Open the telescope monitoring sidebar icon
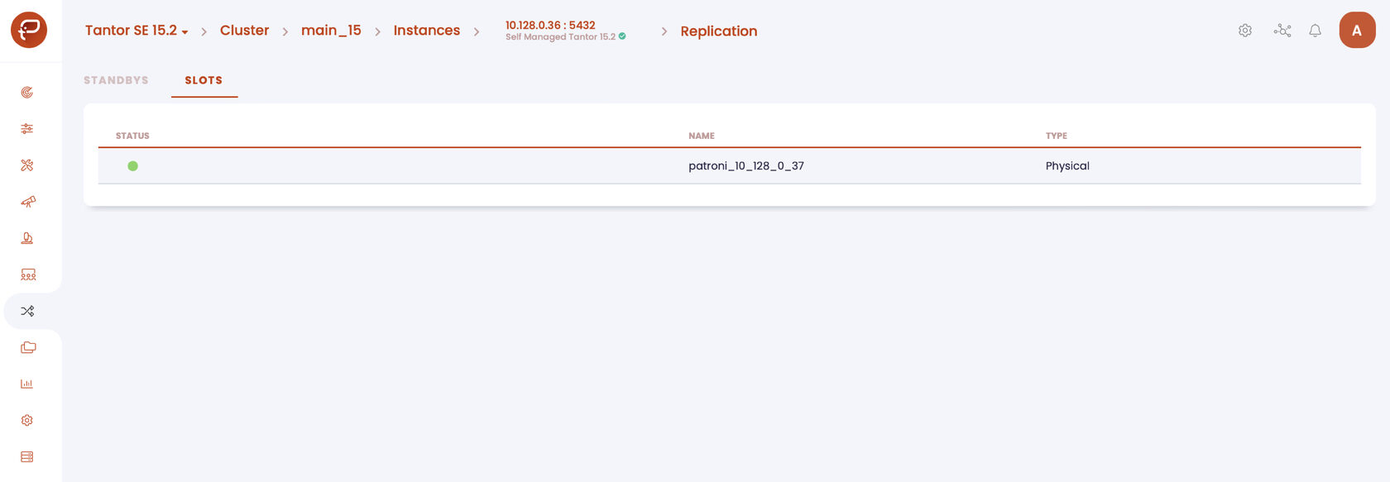Image resolution: width=1390 pixels, height=482 pixels. [28, 202]
